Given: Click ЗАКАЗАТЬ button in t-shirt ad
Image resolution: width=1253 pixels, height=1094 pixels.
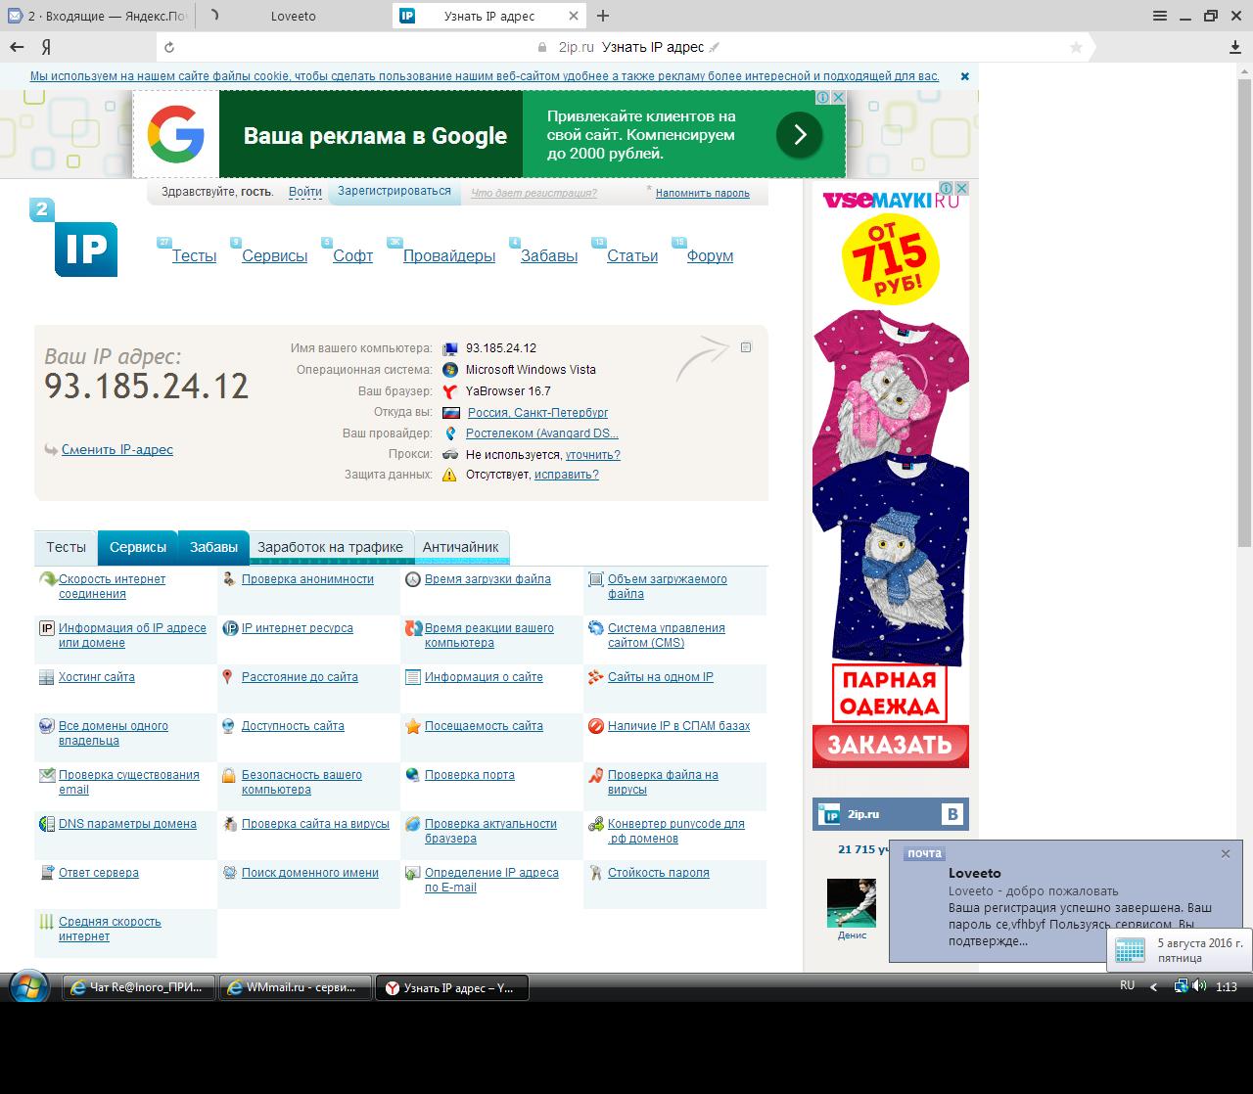Looking at the screenshot, I should 890,746.
